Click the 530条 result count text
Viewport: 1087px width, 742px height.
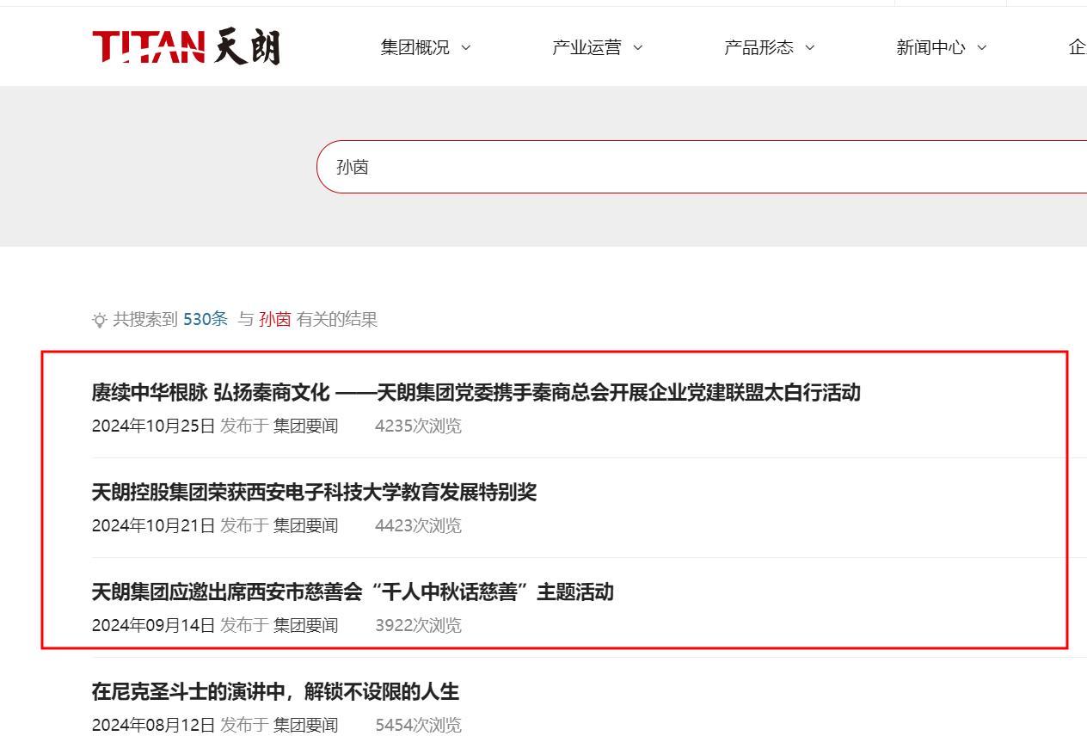206,319
